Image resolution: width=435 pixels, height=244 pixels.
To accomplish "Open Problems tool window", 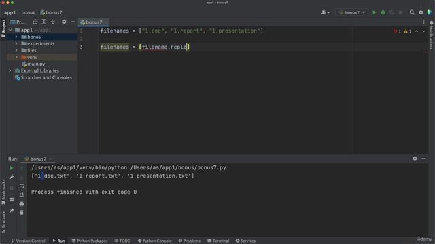I will (190, 241).
